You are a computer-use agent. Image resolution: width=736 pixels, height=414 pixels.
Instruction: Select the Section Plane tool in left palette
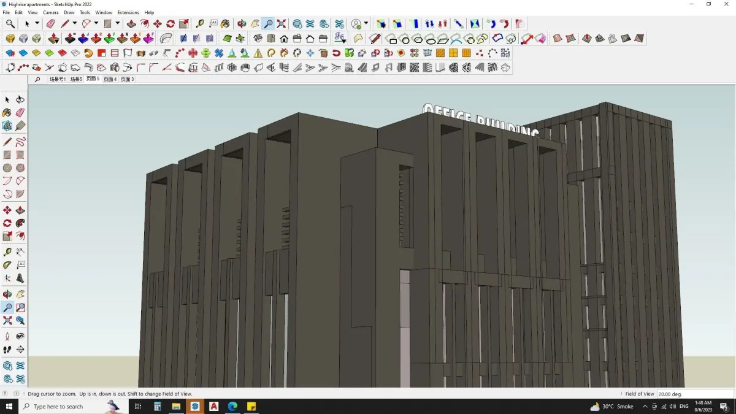[x=20, y=350]
